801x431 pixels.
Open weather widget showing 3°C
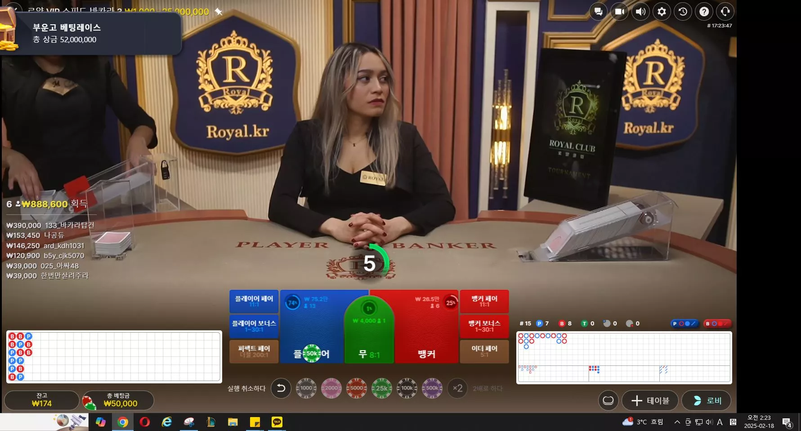coord(643,422)
